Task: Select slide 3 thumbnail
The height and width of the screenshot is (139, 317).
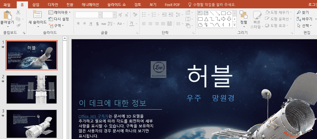Action: (x=32, y=124)
